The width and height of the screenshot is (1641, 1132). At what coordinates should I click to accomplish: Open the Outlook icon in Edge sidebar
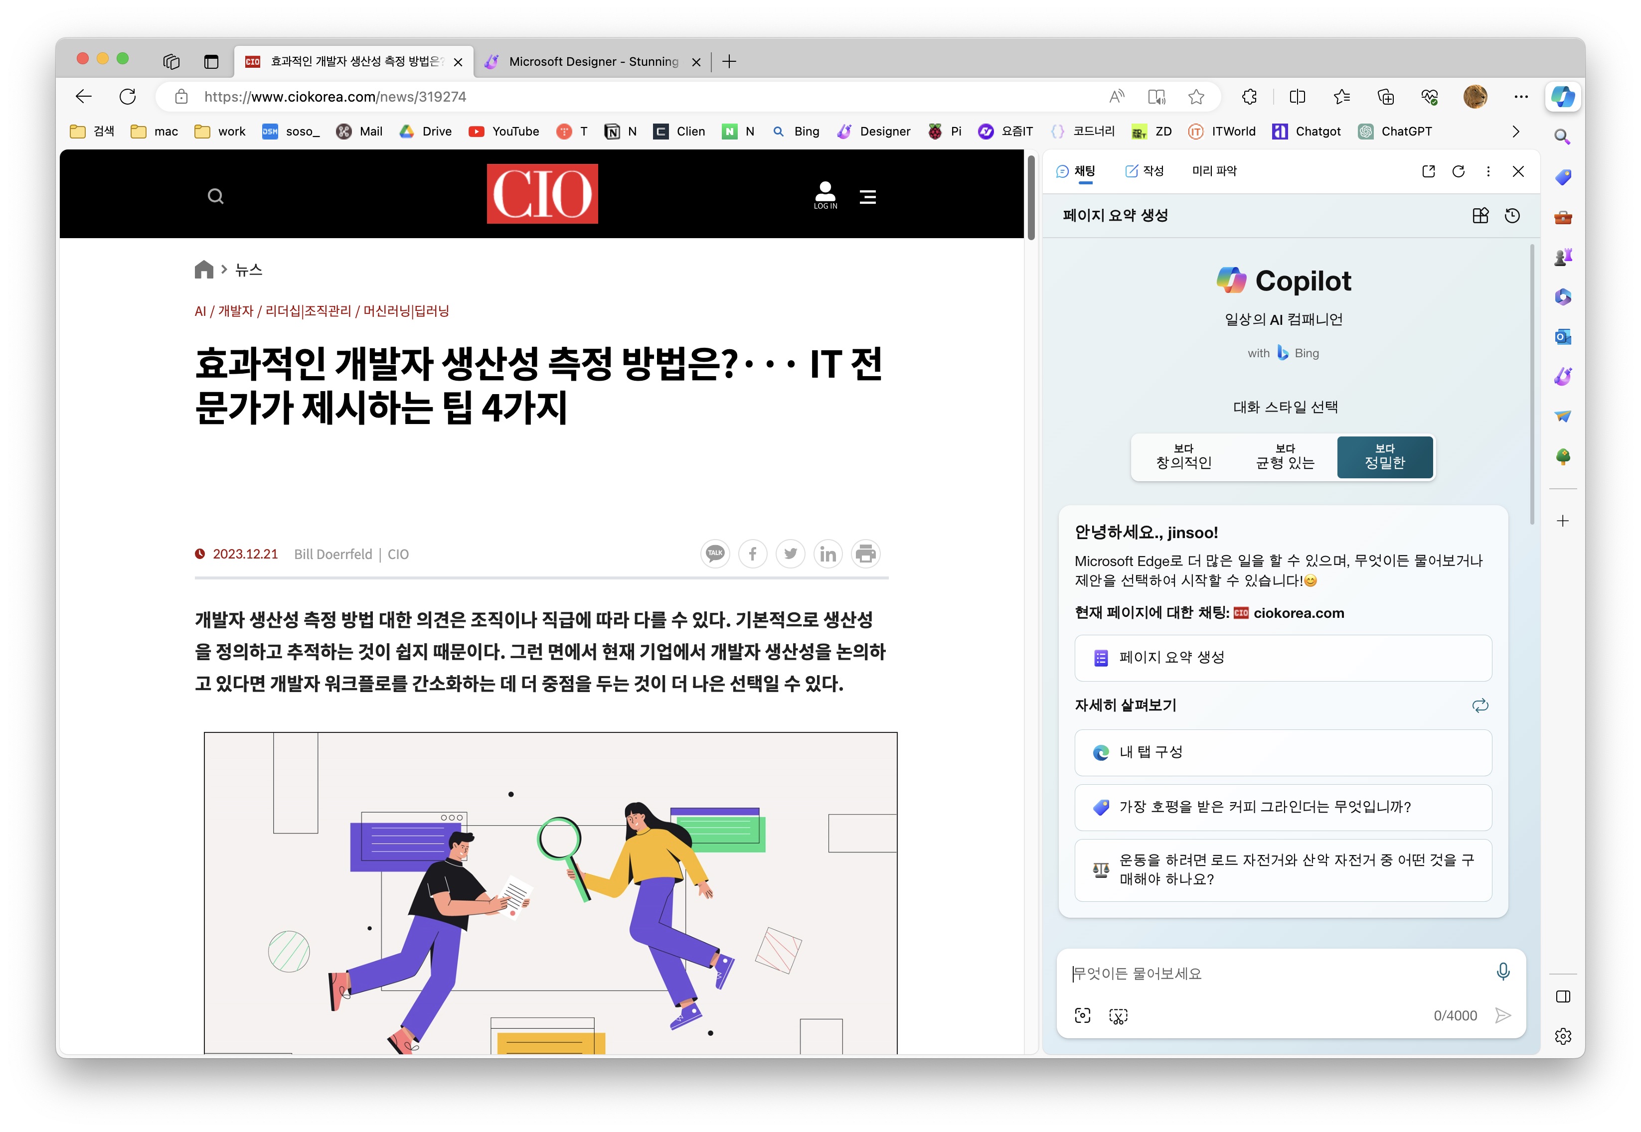(1562, 337)
